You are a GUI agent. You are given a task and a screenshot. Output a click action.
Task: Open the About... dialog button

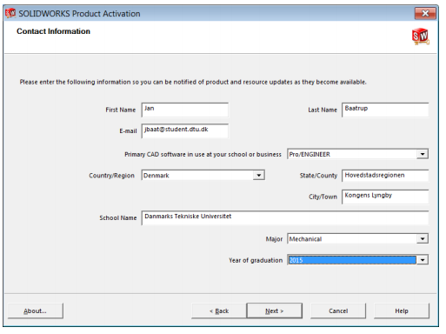pyautogui.click(x=36, y=311)
